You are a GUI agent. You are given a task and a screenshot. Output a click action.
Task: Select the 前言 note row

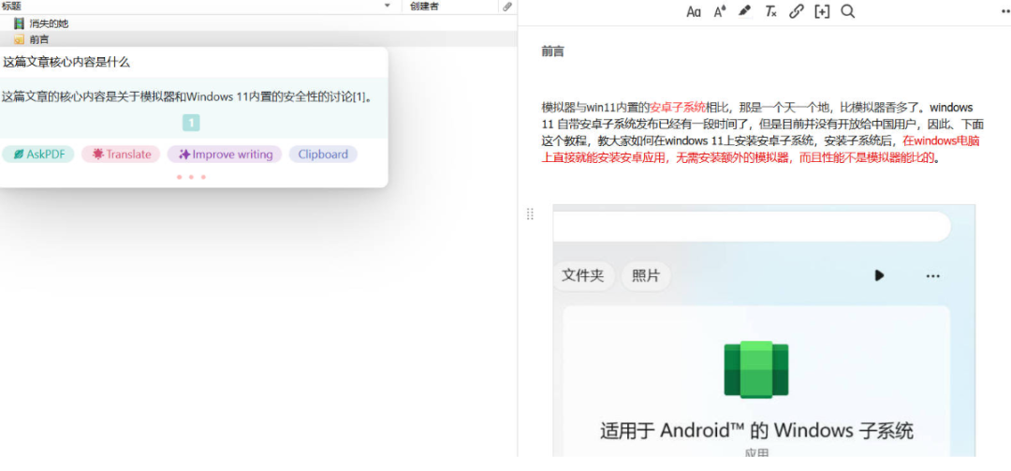point(258,39)
